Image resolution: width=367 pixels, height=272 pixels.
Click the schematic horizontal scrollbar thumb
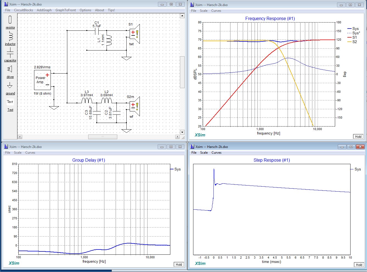click(102, 137)
